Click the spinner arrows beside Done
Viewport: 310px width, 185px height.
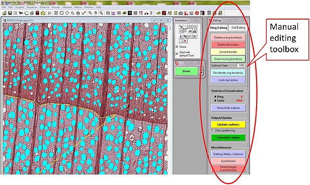point(201,71)
